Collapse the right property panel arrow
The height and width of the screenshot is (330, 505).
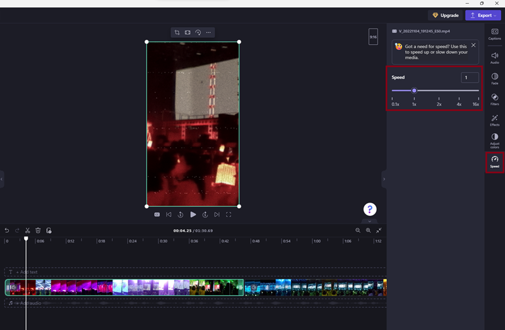pyautogui.click(x=384, y=179)
